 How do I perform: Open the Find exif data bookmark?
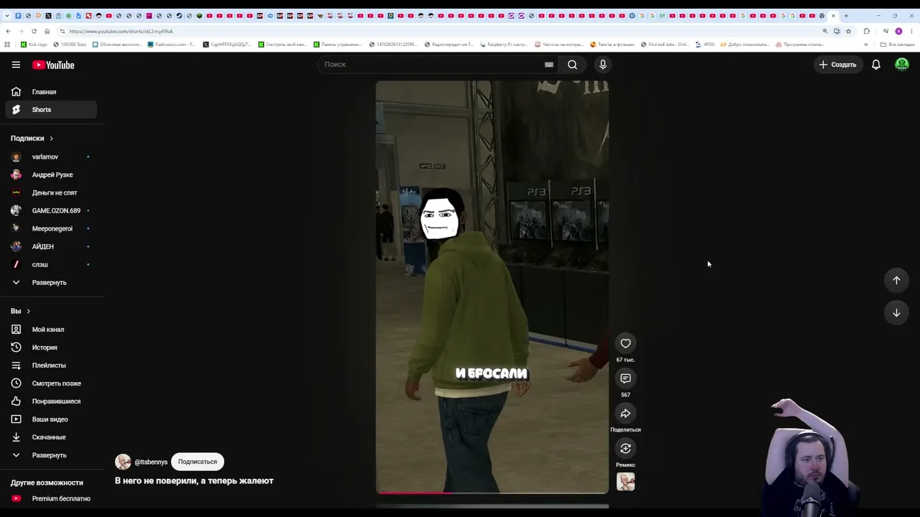tap(665, 45)
